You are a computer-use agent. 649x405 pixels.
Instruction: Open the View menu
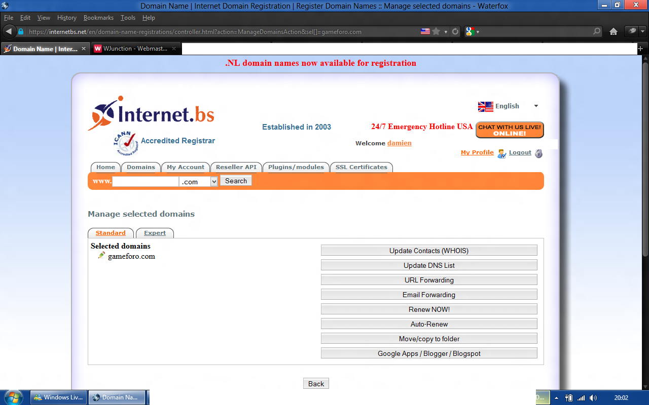click(x=44, y=18)
